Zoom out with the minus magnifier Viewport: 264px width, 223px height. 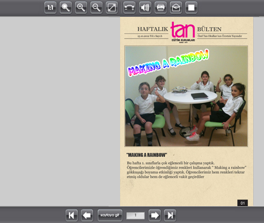[x=97, y=8]
